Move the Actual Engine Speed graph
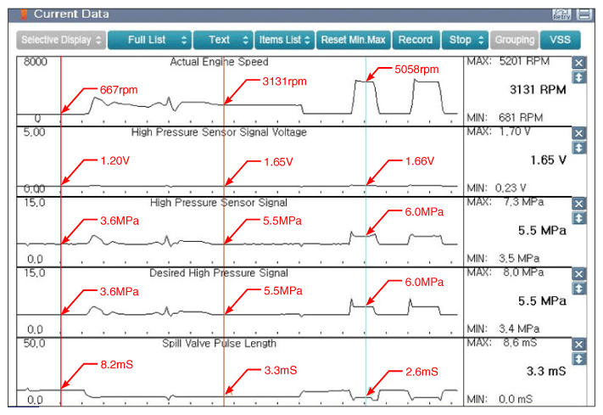 578,77
